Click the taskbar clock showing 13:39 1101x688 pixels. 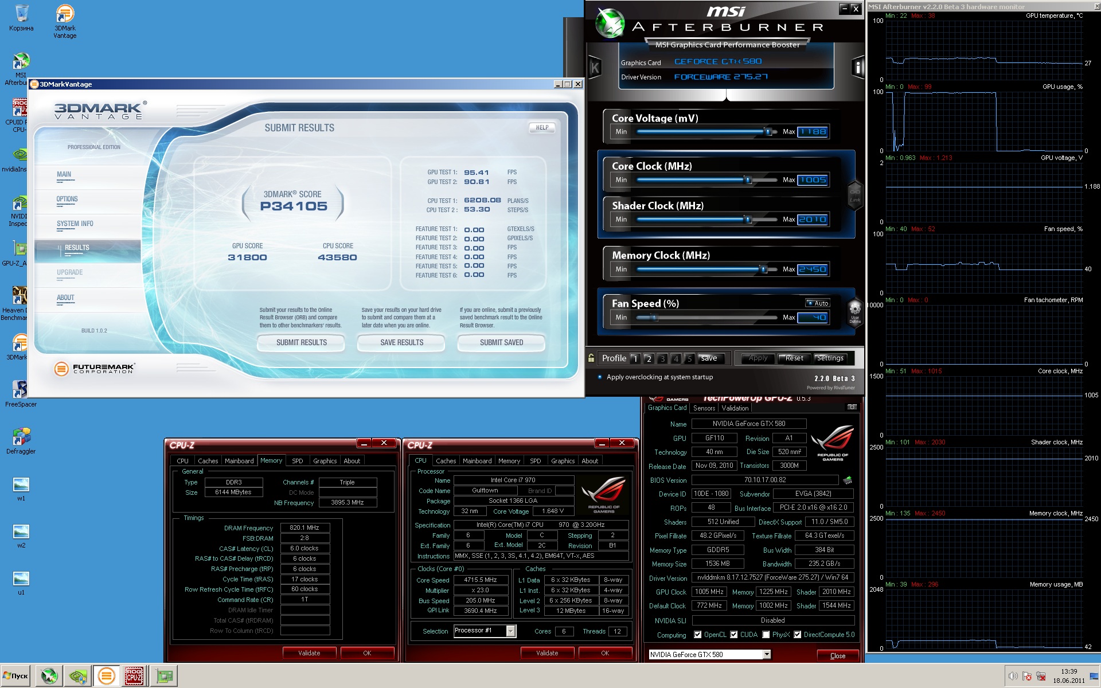click(1068, 671)
